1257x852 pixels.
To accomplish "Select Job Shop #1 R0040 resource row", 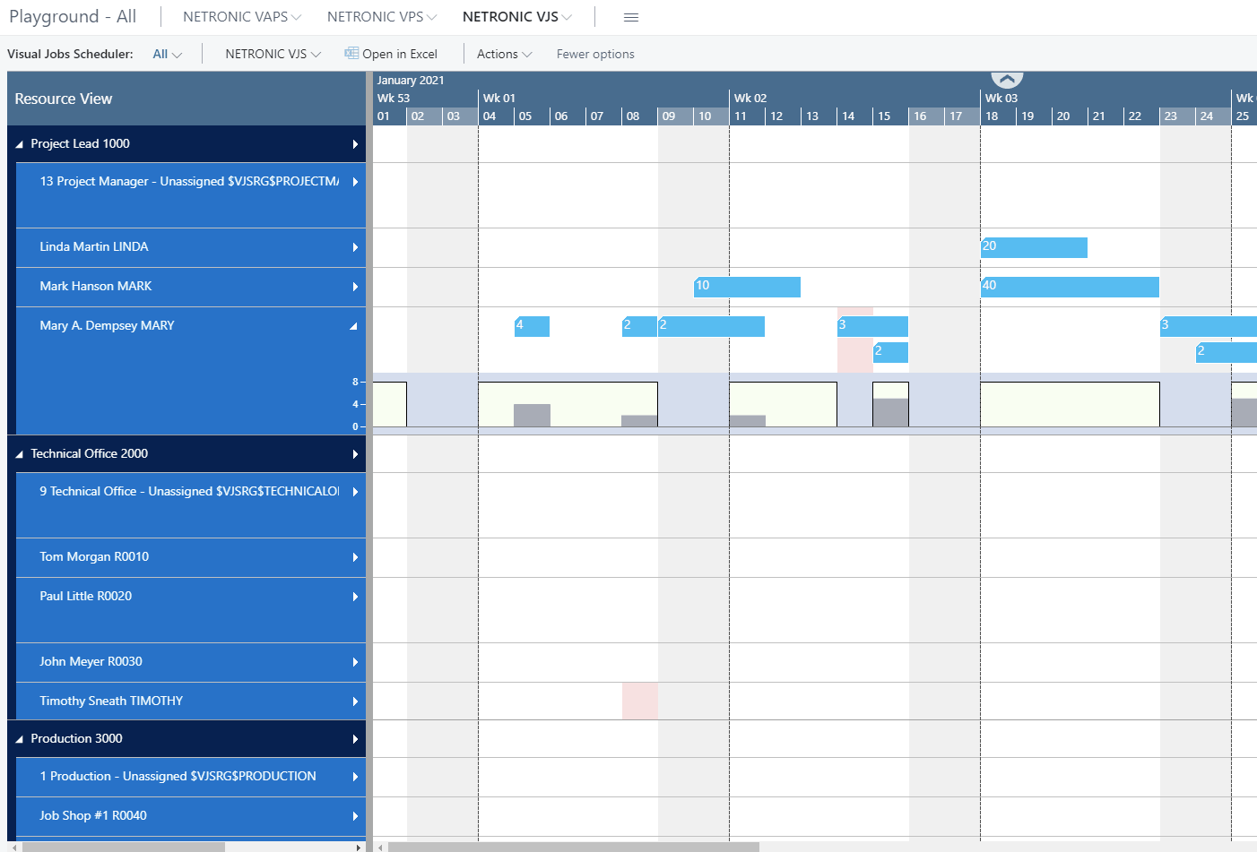I will [191, 816].
